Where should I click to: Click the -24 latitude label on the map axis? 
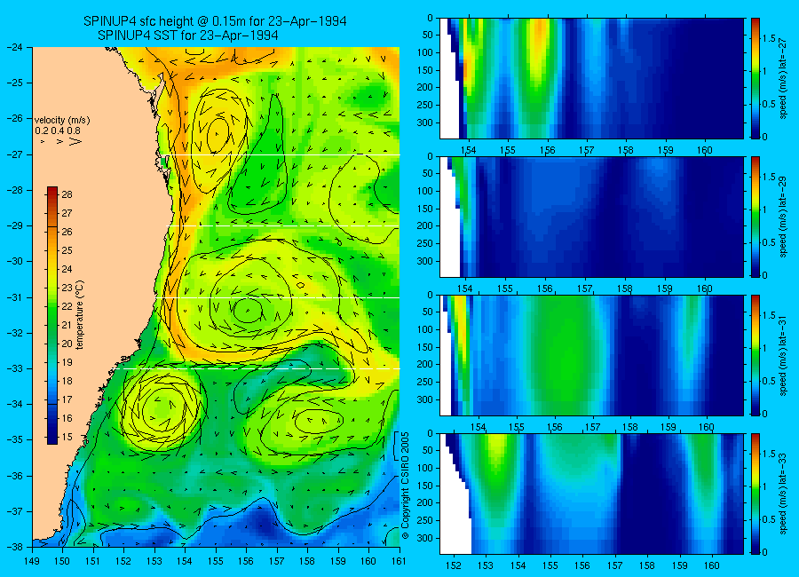click(15, 47)
